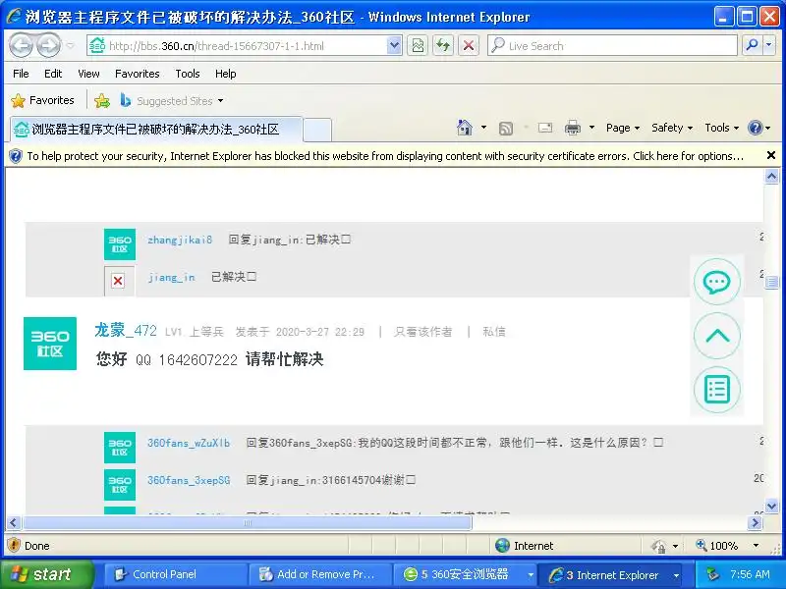786x589 pixels.
Task: Click 私信 private message link
Action: pyautogui.click(x=494, y=332)
